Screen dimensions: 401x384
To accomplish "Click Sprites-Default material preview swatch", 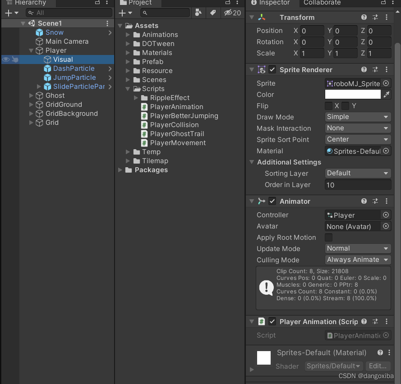I will (x=264, y=358).
